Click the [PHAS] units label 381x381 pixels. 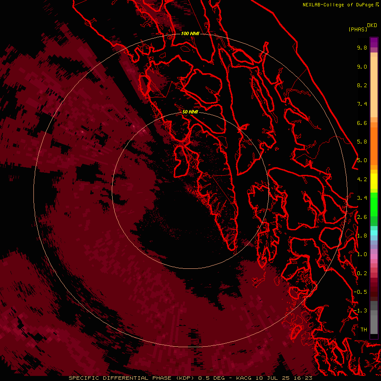(x=358, y=29)
